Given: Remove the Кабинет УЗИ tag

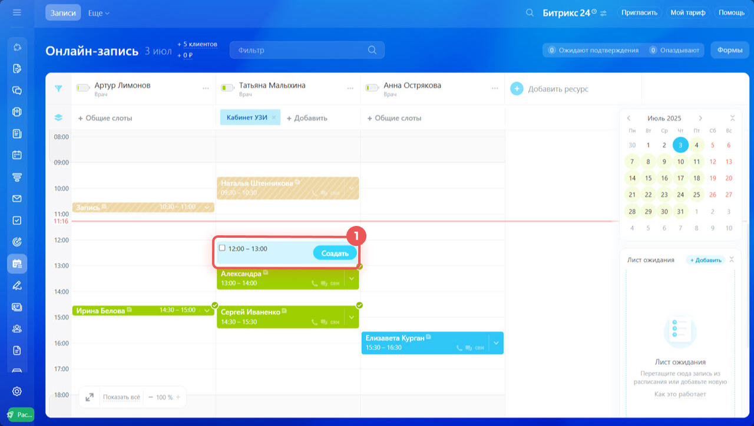Looking at the screenshot, I should coord(273,118).
